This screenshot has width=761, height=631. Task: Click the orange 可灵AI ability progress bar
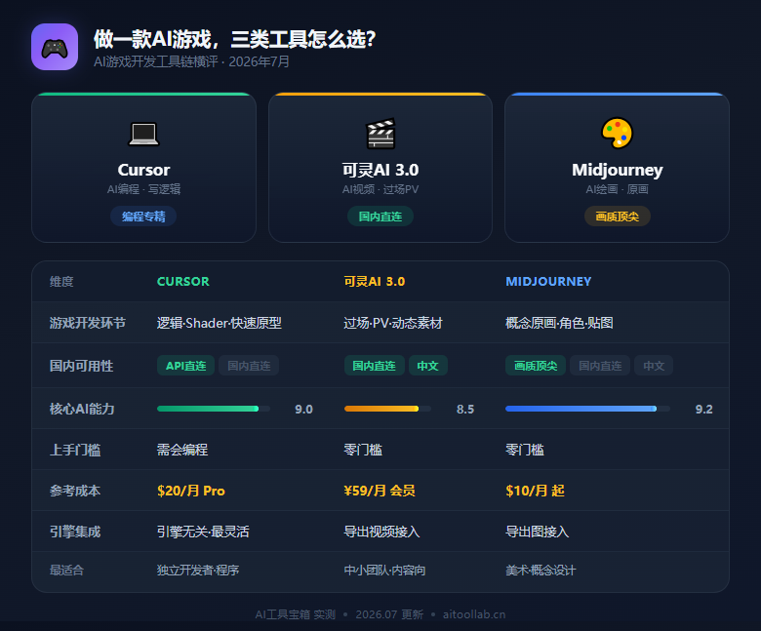tap(387, 409)
